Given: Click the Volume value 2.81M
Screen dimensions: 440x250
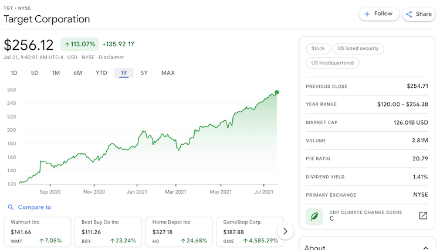Looking at the screenshot, I should (420, 141).
